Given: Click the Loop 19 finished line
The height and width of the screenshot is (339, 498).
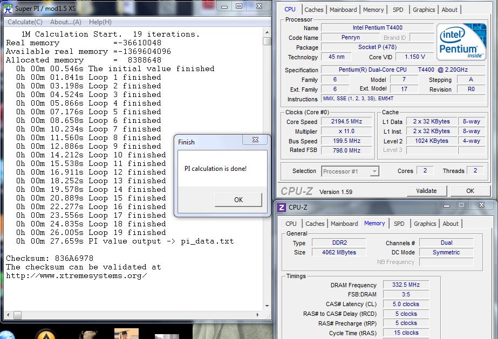Looking at the screenshot, I should [91, 233].
